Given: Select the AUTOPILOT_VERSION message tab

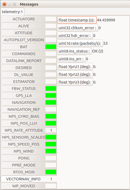Looking at the screenshot, I should tap(29, 40).
